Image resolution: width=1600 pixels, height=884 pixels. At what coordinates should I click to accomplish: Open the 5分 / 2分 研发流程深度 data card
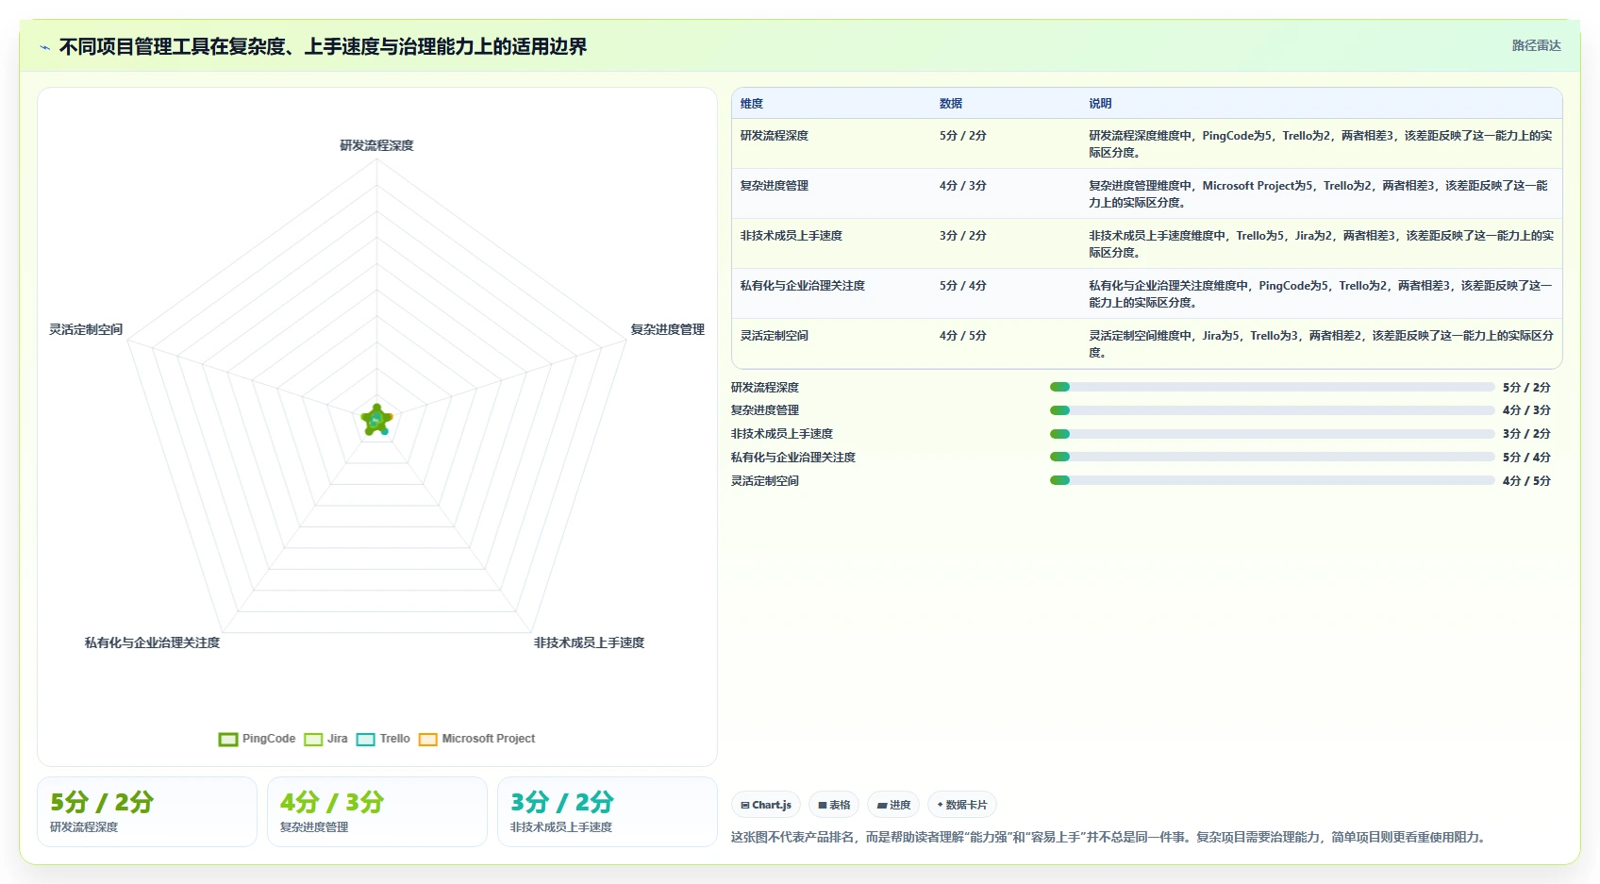pos(147,812)
